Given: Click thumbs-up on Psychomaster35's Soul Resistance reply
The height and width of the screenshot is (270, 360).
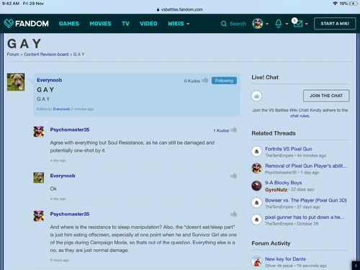Looking at the screenshot, I should tap(234, 130).
